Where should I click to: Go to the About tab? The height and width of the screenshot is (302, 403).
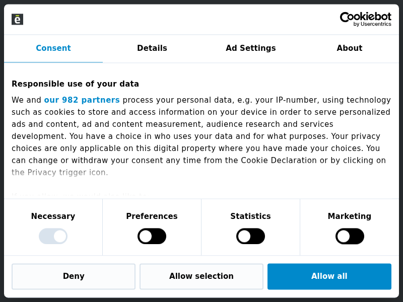(350, 48)
